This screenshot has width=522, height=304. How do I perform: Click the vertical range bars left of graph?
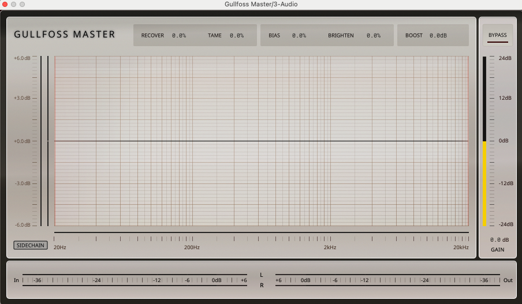point(44,141)
